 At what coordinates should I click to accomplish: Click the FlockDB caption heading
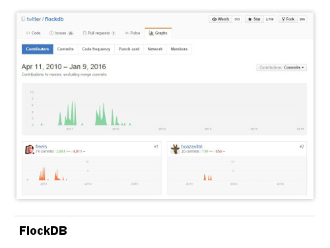click(x=43, y=231)
